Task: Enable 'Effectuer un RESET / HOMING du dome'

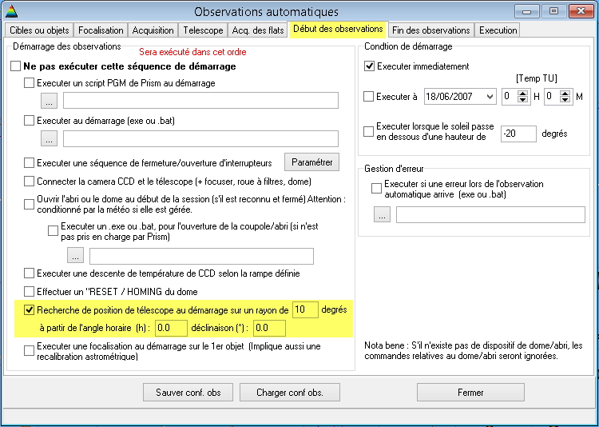Action: coord(30,291)
